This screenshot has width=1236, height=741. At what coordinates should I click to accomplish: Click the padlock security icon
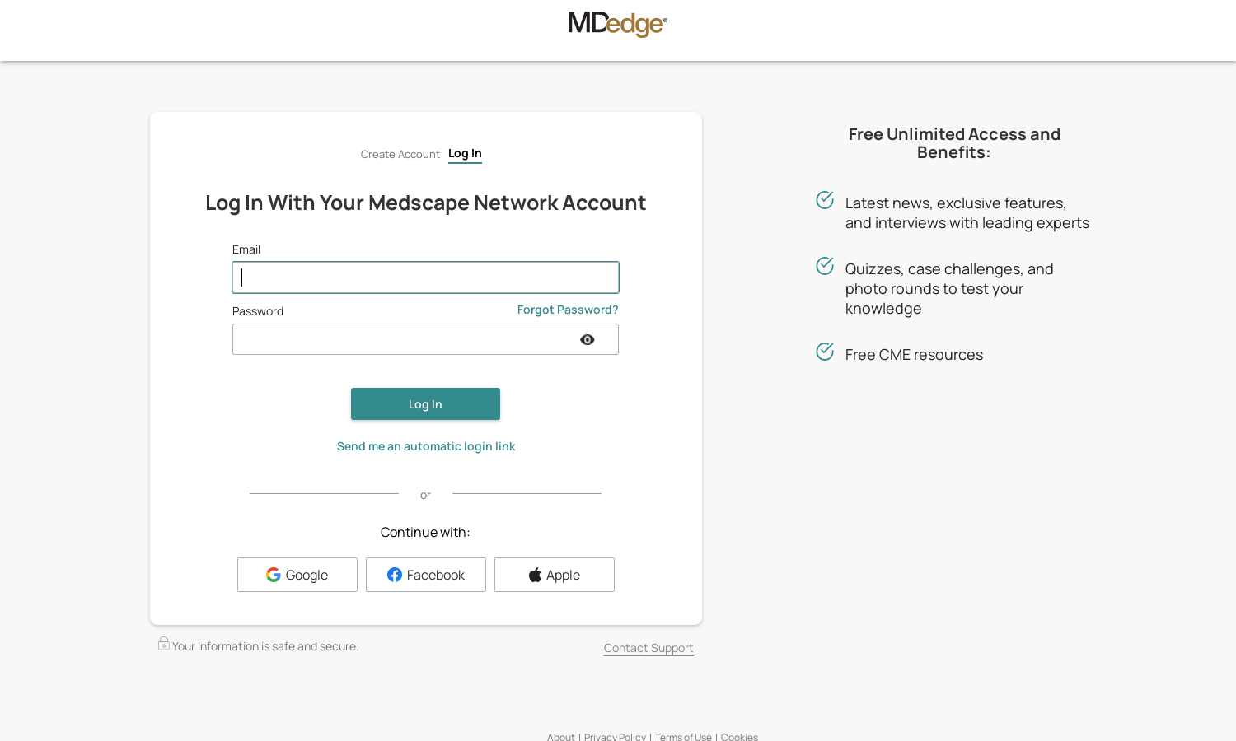(x=164, y=643)
